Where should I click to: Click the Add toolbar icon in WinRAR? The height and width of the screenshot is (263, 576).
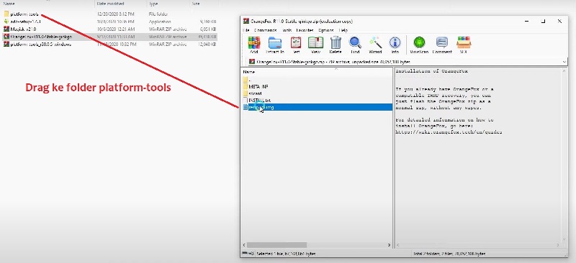point(254,43)
